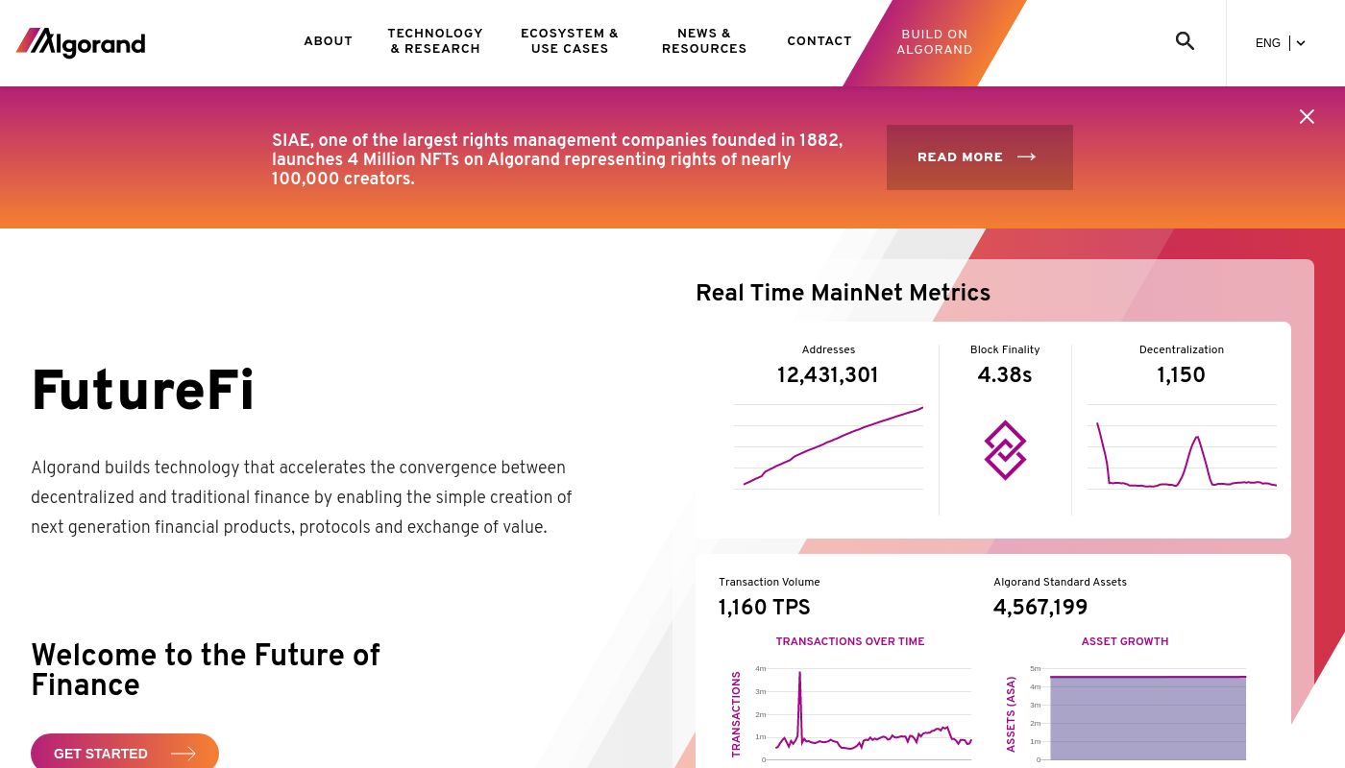
Task: Click the SIAE announcement text
Action: [x=557, y=159]
